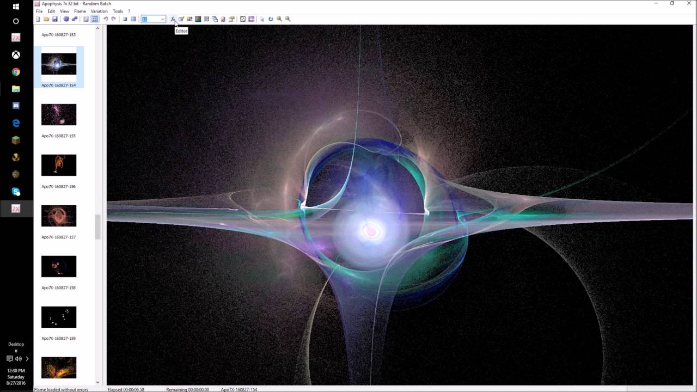Click the taskbar volume speaker icon
697x392 pixels.
pos(19,359)
